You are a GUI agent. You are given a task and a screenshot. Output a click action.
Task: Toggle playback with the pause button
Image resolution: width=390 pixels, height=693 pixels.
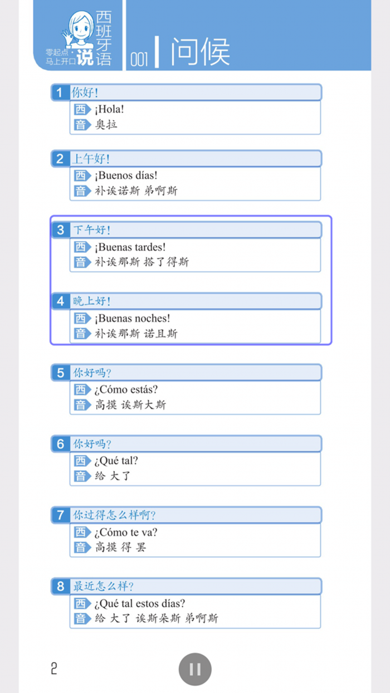(x=194, y=670)
